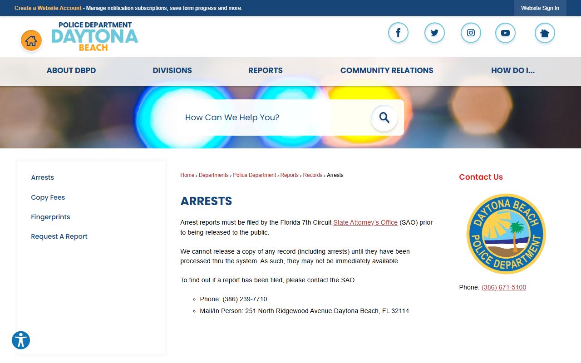581x363 pixels.
Task: Open the accessibility widget icon
Action: pyautogui.click(x=21, y=340)
